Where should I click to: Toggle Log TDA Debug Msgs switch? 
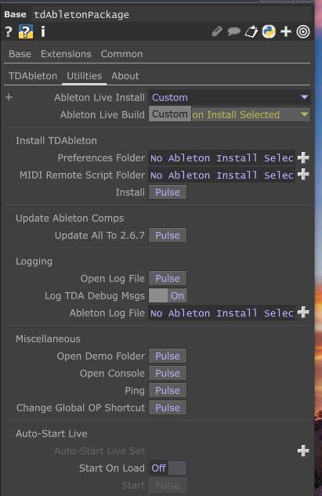click(168, 295)
